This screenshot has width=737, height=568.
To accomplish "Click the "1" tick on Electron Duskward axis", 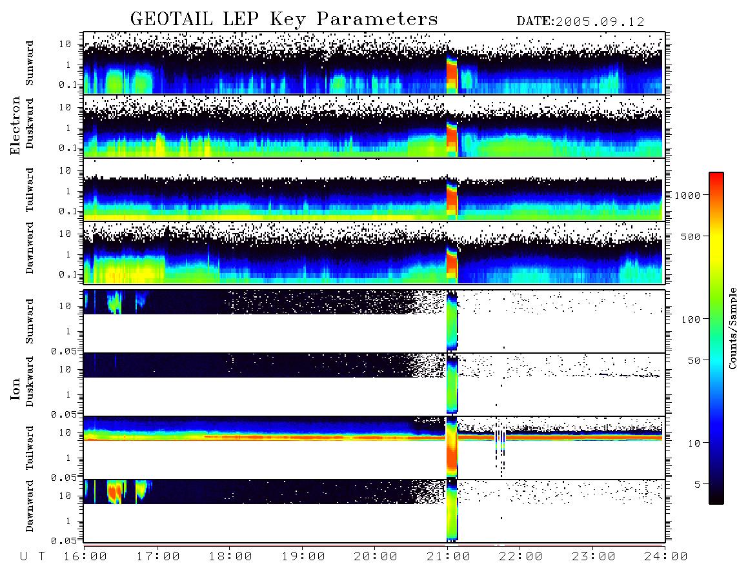I will (x=68, y=128).
